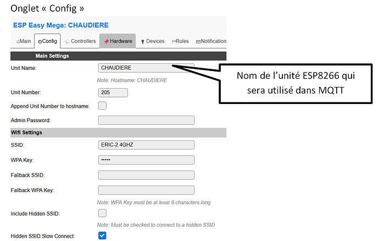Click the Config gear icon

click(40, 41)
